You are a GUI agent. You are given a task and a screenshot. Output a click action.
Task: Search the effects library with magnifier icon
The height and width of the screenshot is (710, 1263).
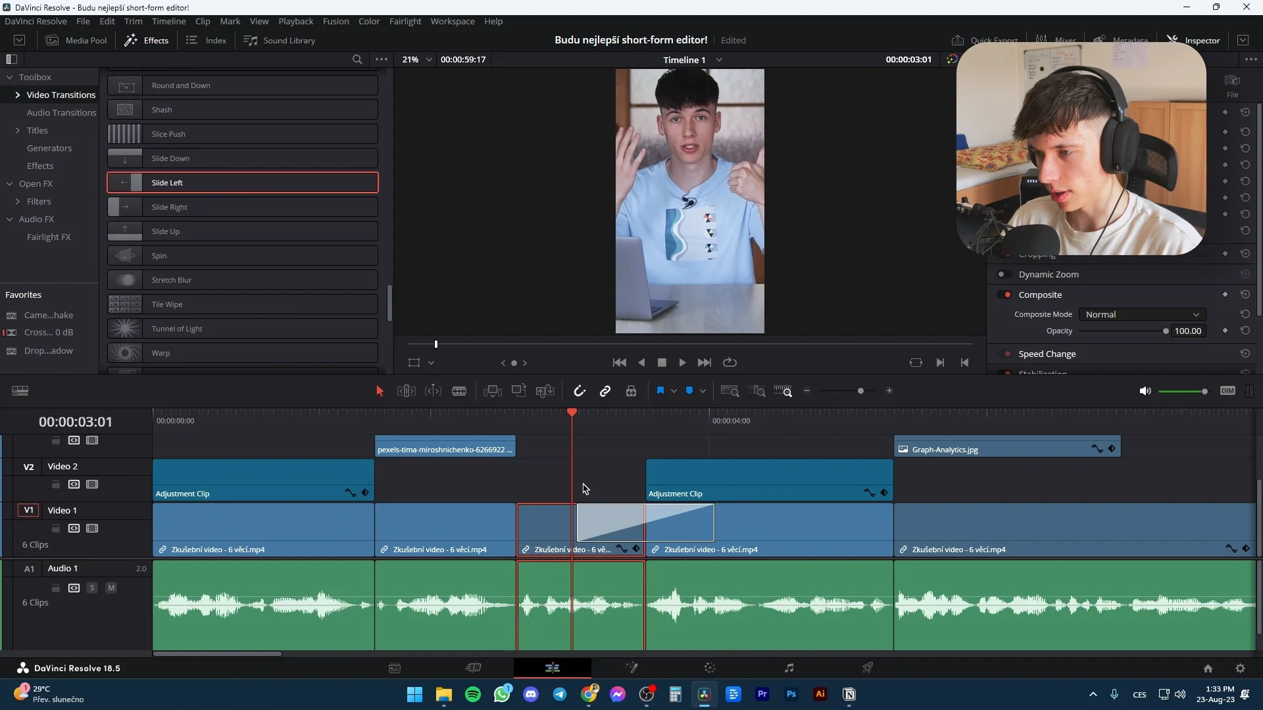pyautogui.click(x=357, y=59)
